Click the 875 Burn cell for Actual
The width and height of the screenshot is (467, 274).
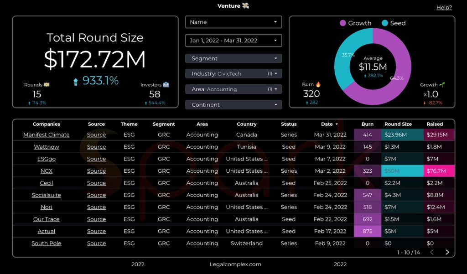click(x=368, y=231)
